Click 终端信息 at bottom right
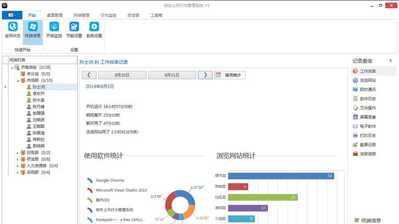Image resolution: width=399 pixels, height=224 pixels. pos(368,220)
